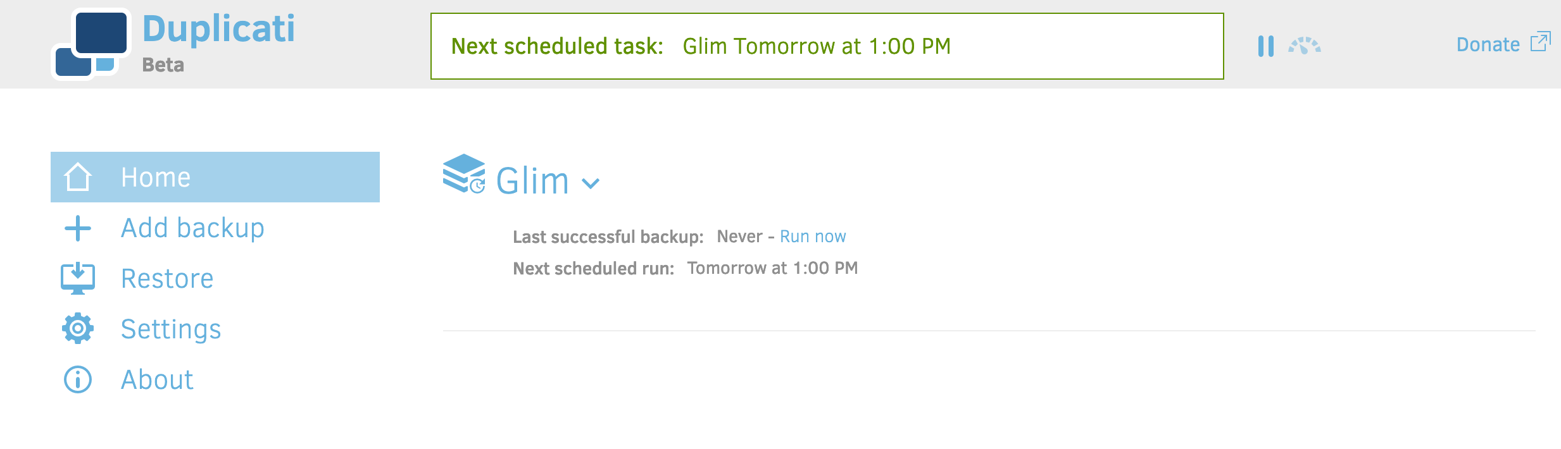The height and width of the screenshot is (449, 1561).
Task: Open the throttle speed gauge icon
Action: click(x=1304, y=46)
